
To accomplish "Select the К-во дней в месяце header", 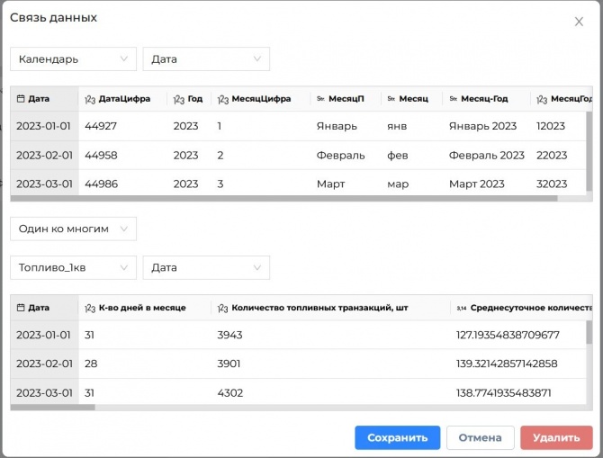I will [145, 308].
